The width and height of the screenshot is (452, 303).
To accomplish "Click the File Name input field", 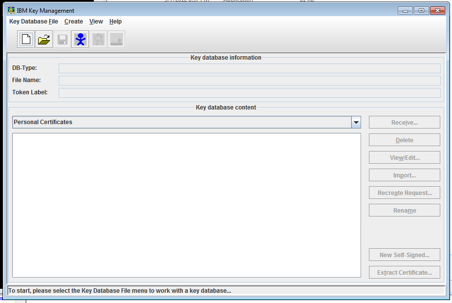I will pyautogui.click(x=249, y=80).
